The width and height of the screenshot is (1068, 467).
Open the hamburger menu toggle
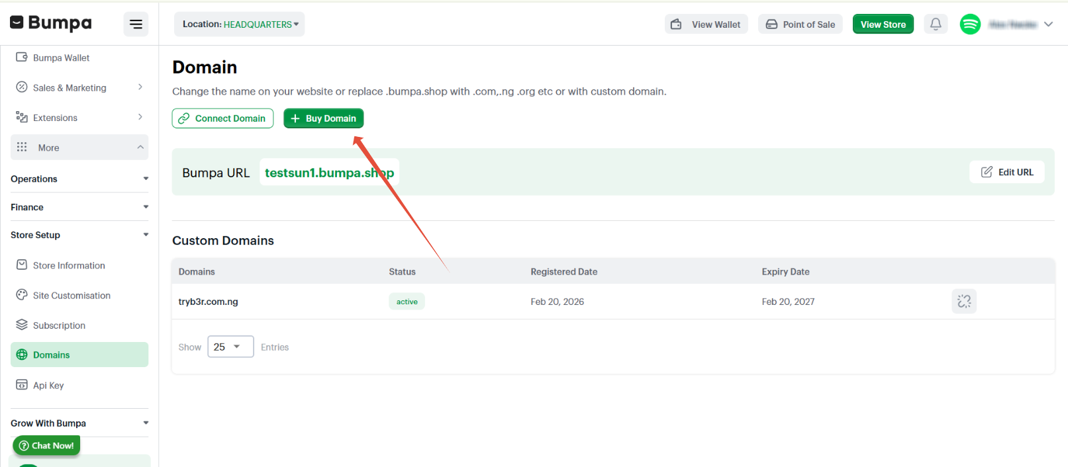click(136, 24)
